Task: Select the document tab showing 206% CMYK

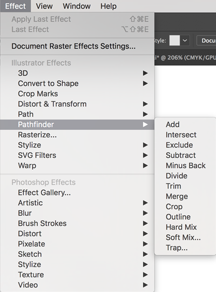Action: 185,57
